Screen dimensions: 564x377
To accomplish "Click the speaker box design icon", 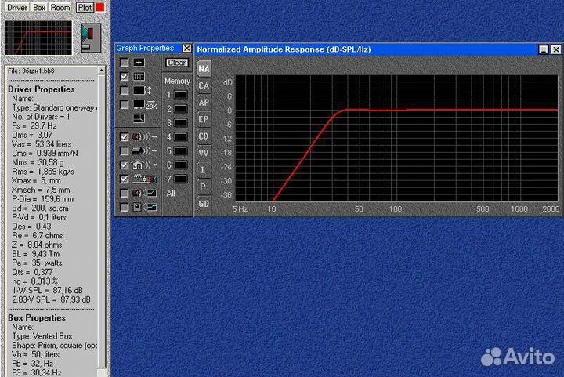I will tap(91, 38).
